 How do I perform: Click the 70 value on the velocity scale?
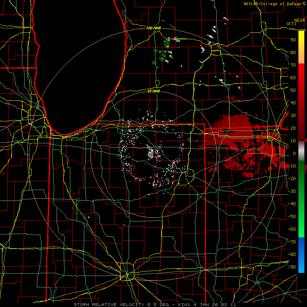293,65
